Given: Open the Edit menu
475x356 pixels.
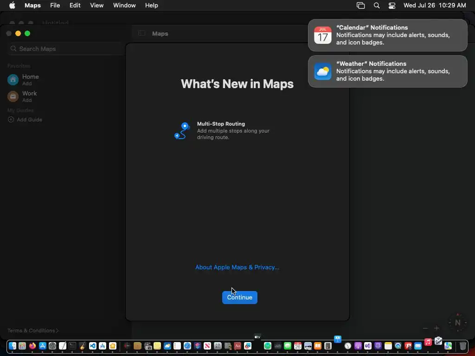Looking at the screenshot, I should click(75, 6).
